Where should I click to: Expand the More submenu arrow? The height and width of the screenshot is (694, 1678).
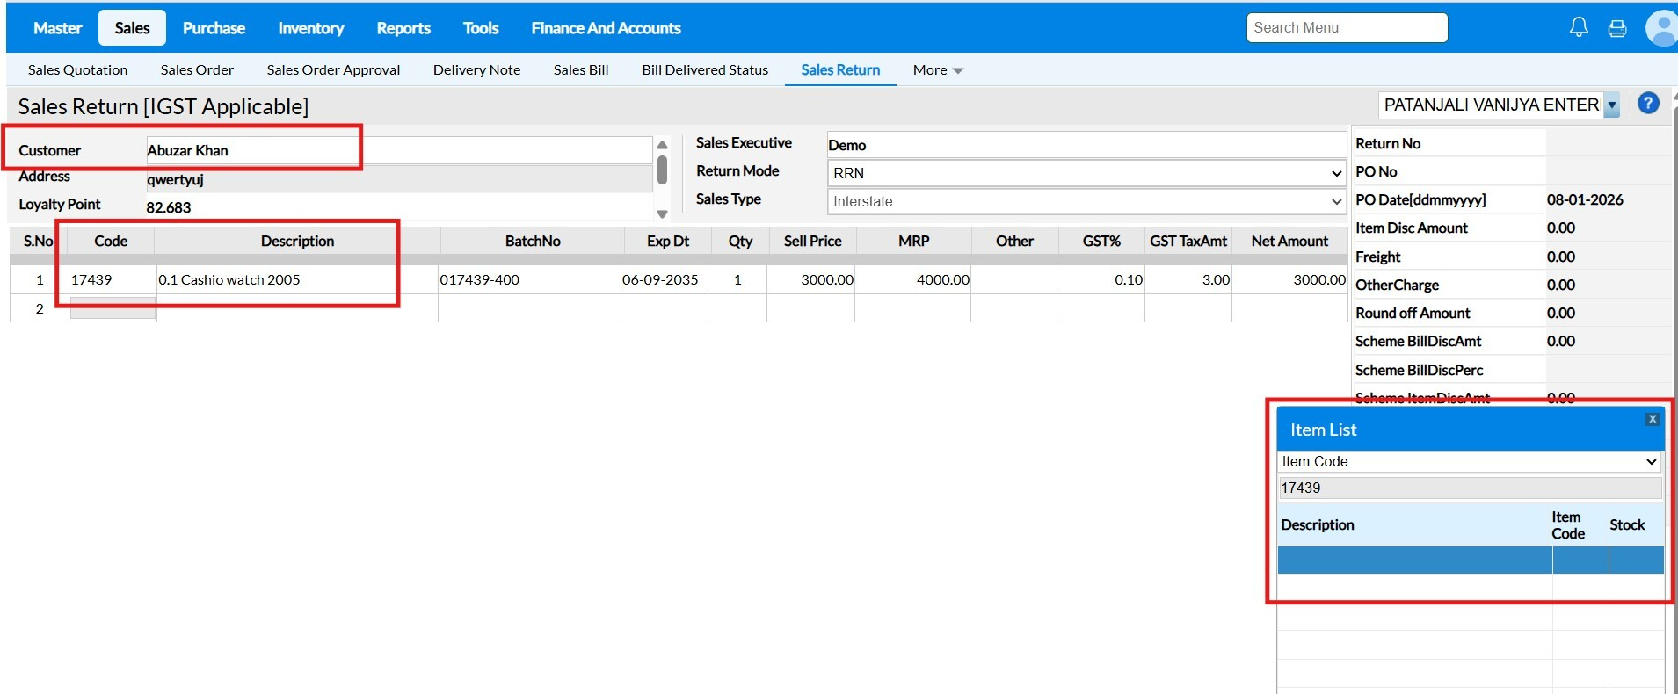coord(958,71)
